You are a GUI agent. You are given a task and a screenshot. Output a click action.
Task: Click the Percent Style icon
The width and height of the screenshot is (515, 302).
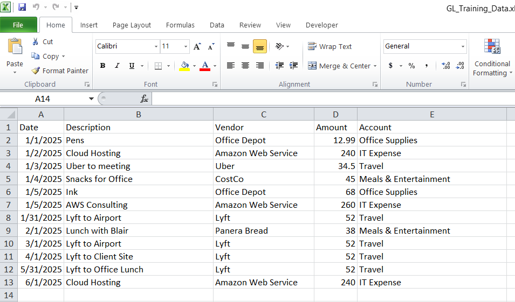[x=411, y=66]
